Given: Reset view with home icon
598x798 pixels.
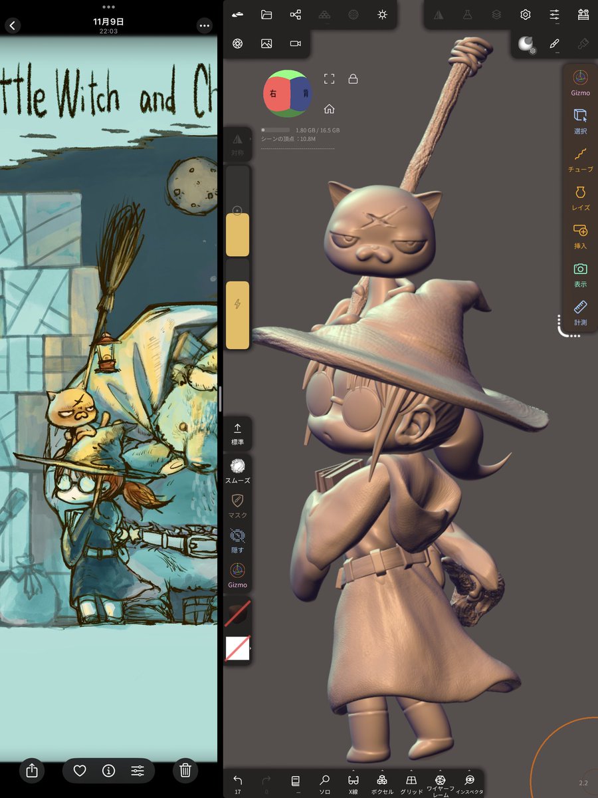Looking at the screenshot, I should point(329,108).
